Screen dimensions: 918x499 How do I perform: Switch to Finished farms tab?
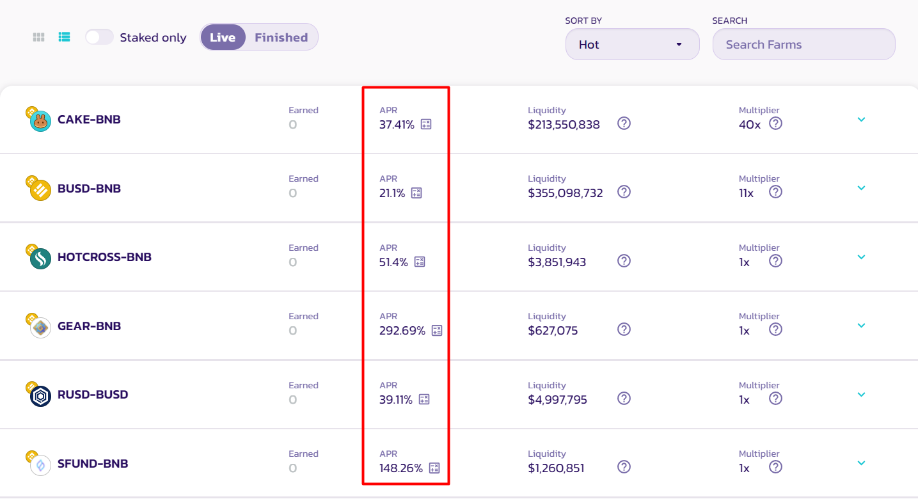[281, 37]
